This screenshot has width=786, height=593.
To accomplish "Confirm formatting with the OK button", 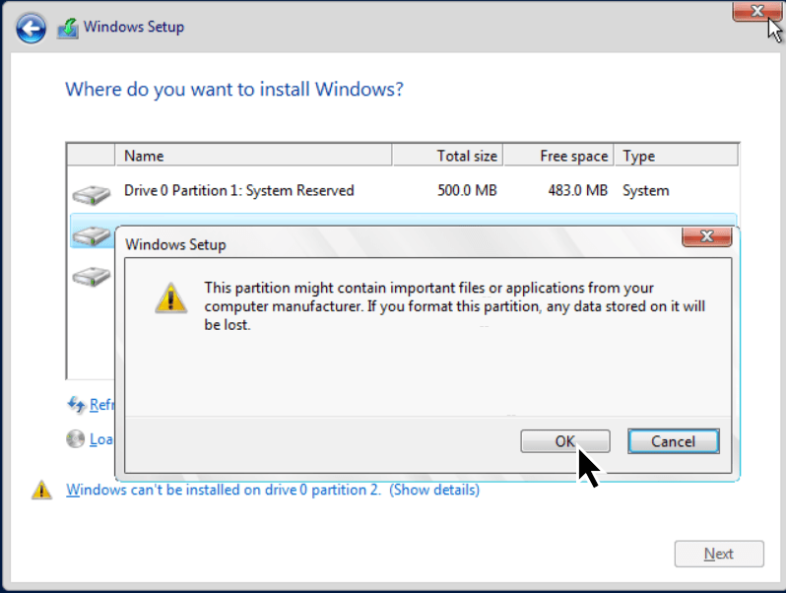I will [x=565, y=441].
